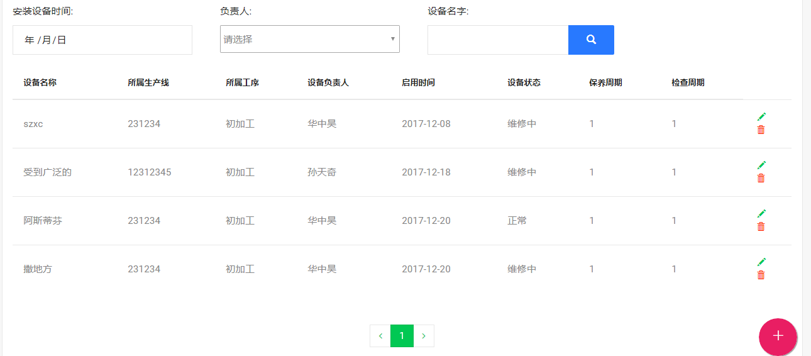Click the 设备状态 column header
Screen dimensions: 811x356
pos(524,82)
